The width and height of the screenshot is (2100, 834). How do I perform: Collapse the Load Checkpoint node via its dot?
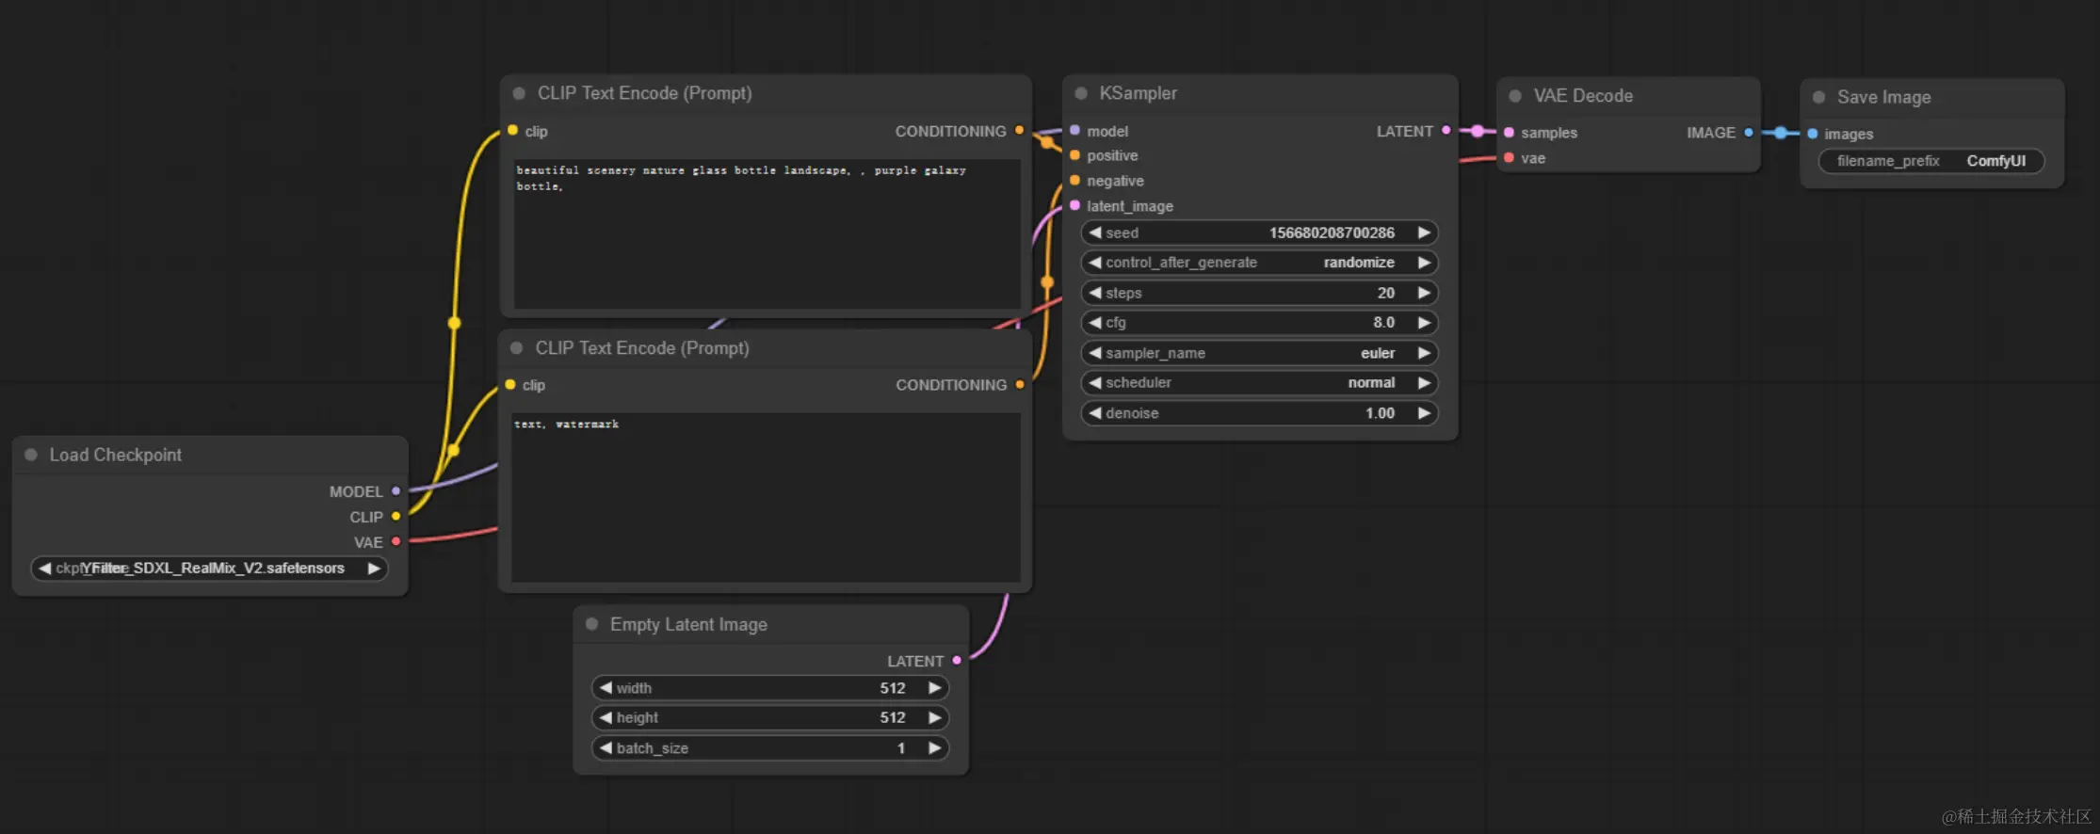31,455
